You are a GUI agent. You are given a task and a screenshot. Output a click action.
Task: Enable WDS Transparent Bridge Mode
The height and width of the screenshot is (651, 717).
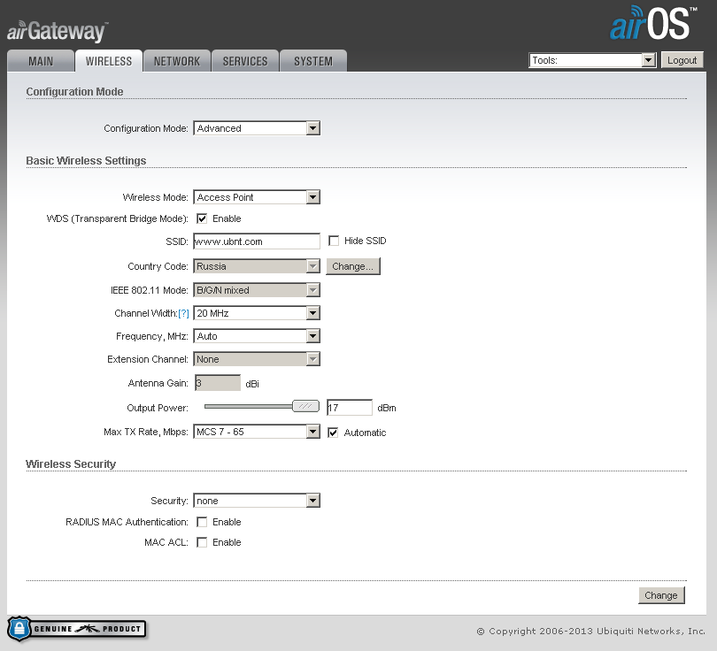pos(202,218)
